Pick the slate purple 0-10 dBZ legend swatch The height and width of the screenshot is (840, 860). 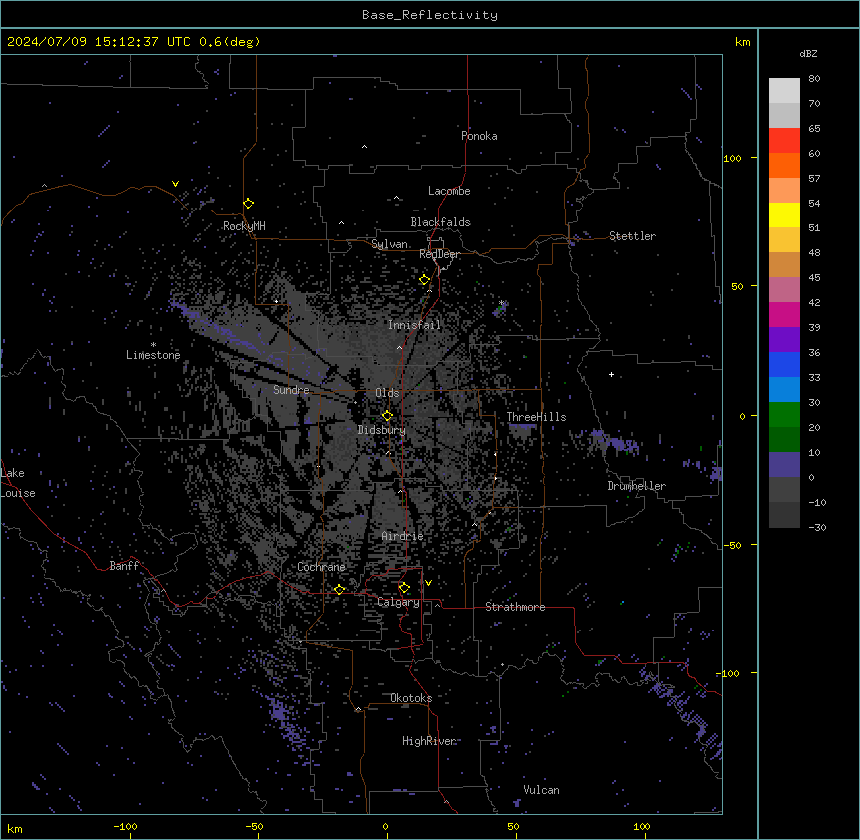[784, 465]
